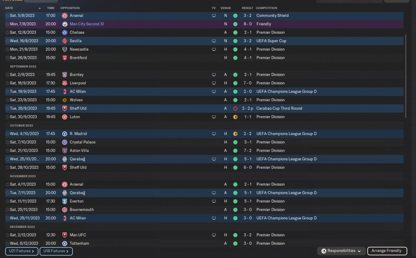Toggle the check circle on Crystal Palace row
Screen dimensions: 416x258
pyautogui.click(x=7, y=142)
